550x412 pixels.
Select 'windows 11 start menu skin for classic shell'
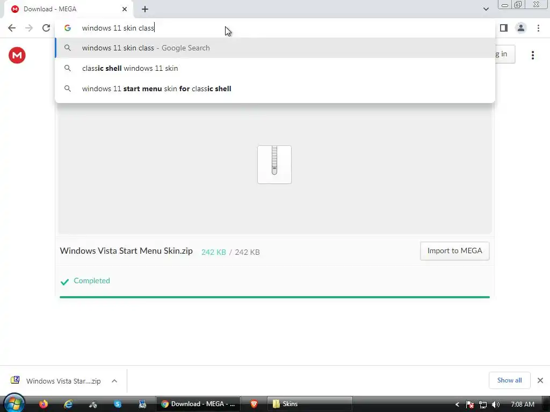(275, 89)
